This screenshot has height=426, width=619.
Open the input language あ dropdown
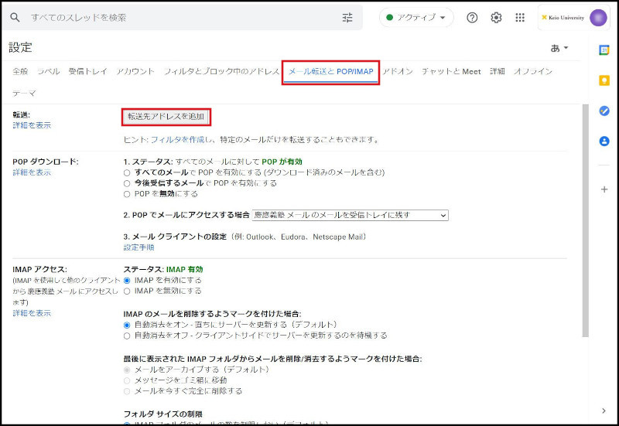[559, 48]
